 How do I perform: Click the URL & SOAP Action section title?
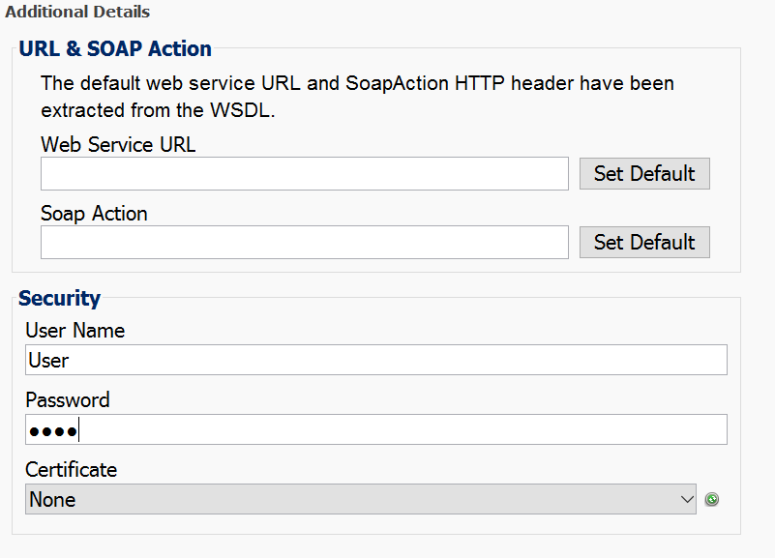(x=114, y=48)
